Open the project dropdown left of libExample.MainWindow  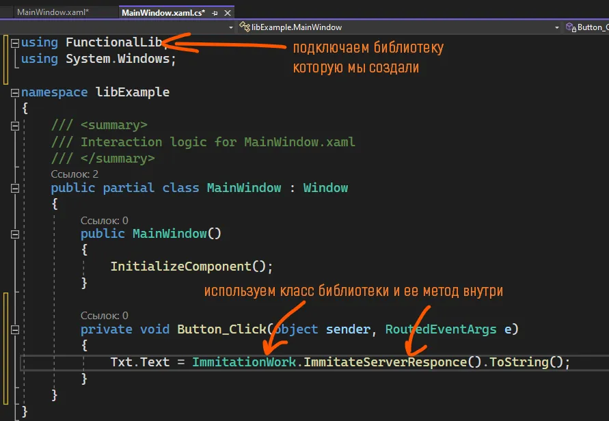click(x=231, y=27)
